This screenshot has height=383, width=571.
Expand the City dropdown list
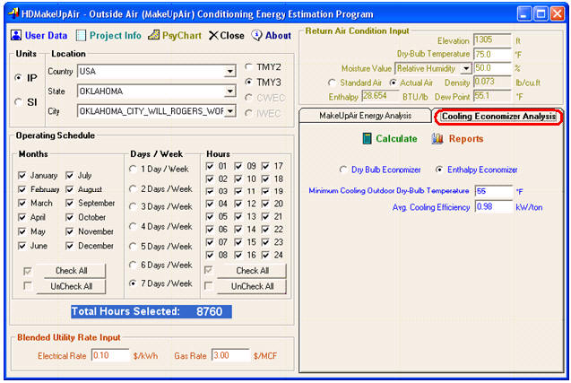(x=229, y=111)
